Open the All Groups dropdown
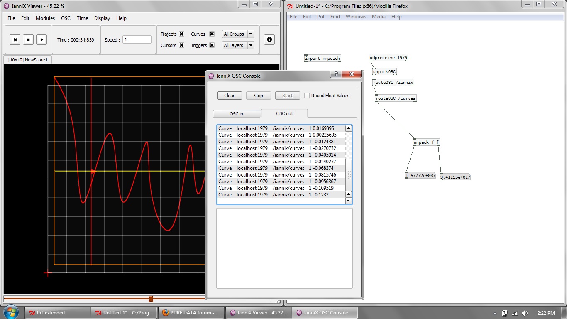 [x=238, y=34]
